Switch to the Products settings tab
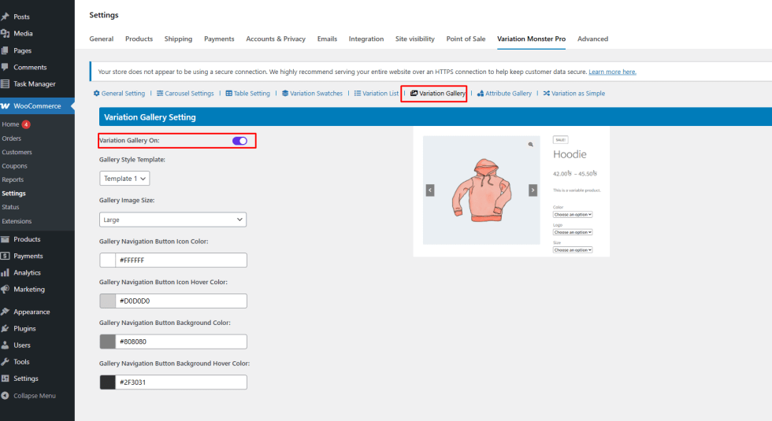This screenshot has width=772, height=421. point(139,39)
